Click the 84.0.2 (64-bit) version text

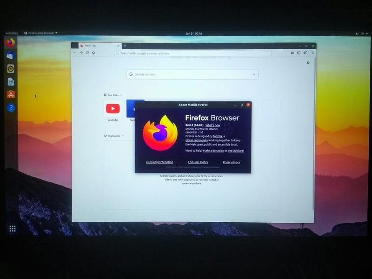click(194, 125)
